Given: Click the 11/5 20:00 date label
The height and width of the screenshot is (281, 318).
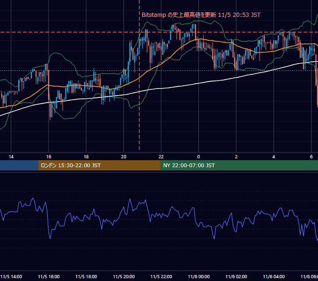Looking at the screenshot, I should click(x=124, y=276).
